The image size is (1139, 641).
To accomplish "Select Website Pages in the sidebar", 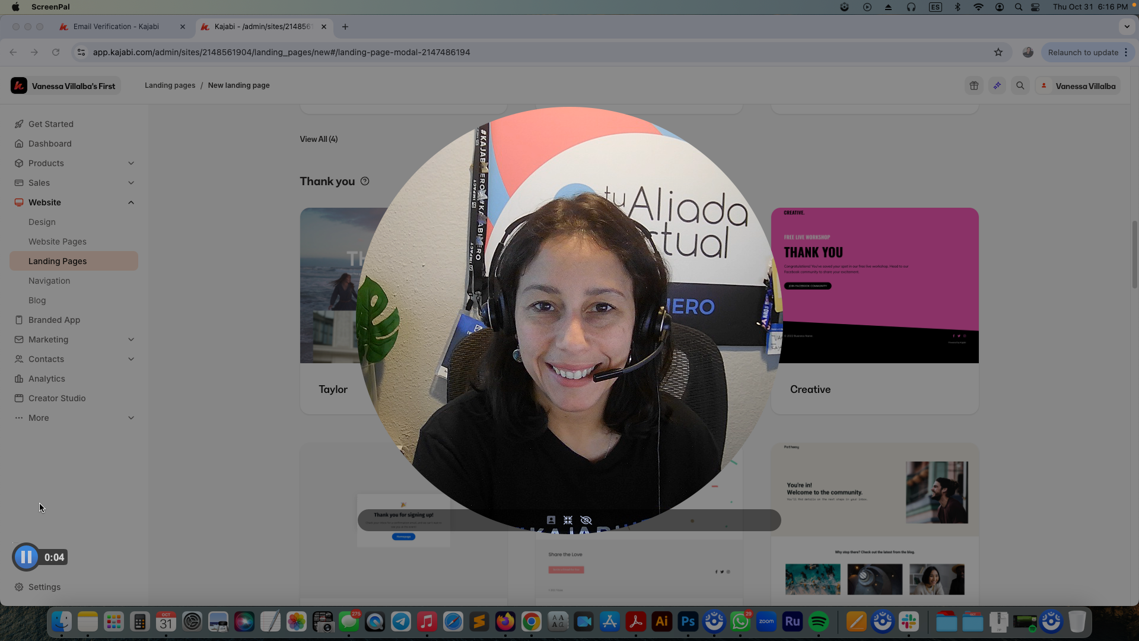I will pyautogui.click(x=58, y=242).
